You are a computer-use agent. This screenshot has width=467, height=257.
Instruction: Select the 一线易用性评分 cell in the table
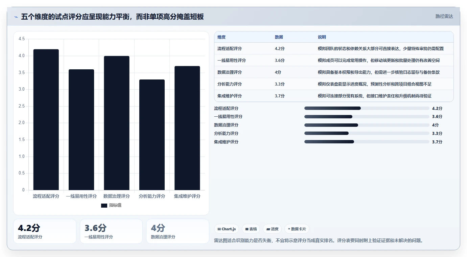tap(232, 61)
